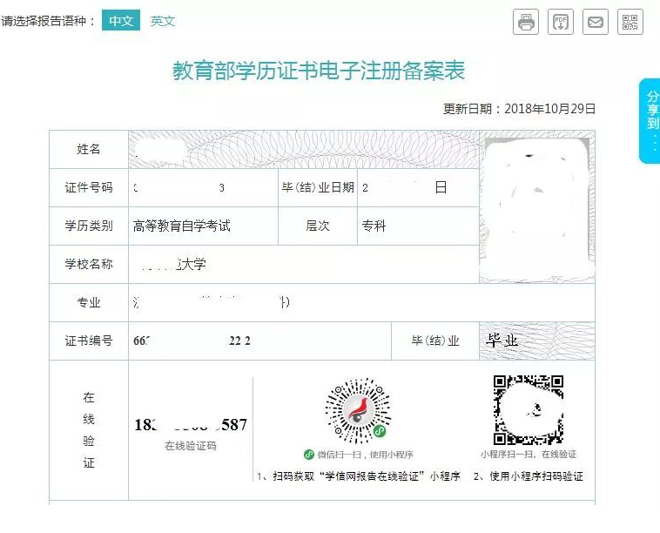This screenshot has height=533, width=660.
Task: Click the square verification QR code
Action: click(528, 409)
